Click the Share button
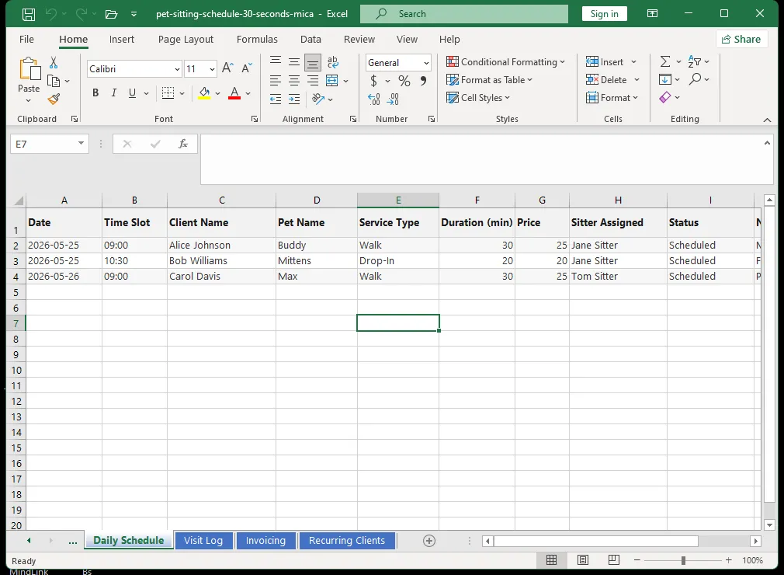The image size is (784, 575). [x=741, y=39]
